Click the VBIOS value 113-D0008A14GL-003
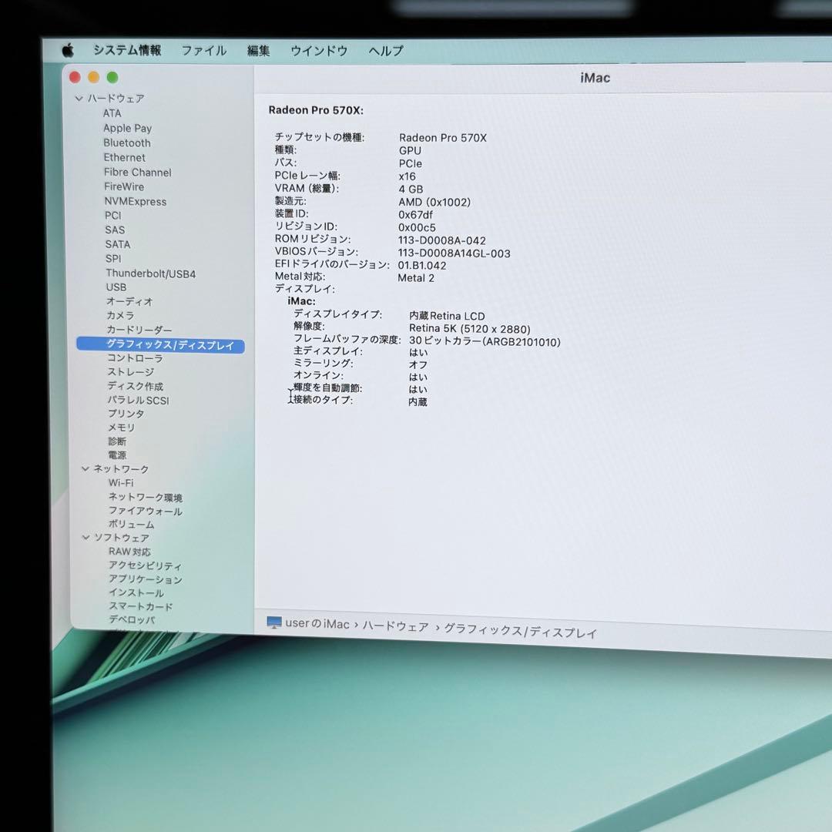832x832 pixels. (x=455, y=253)
